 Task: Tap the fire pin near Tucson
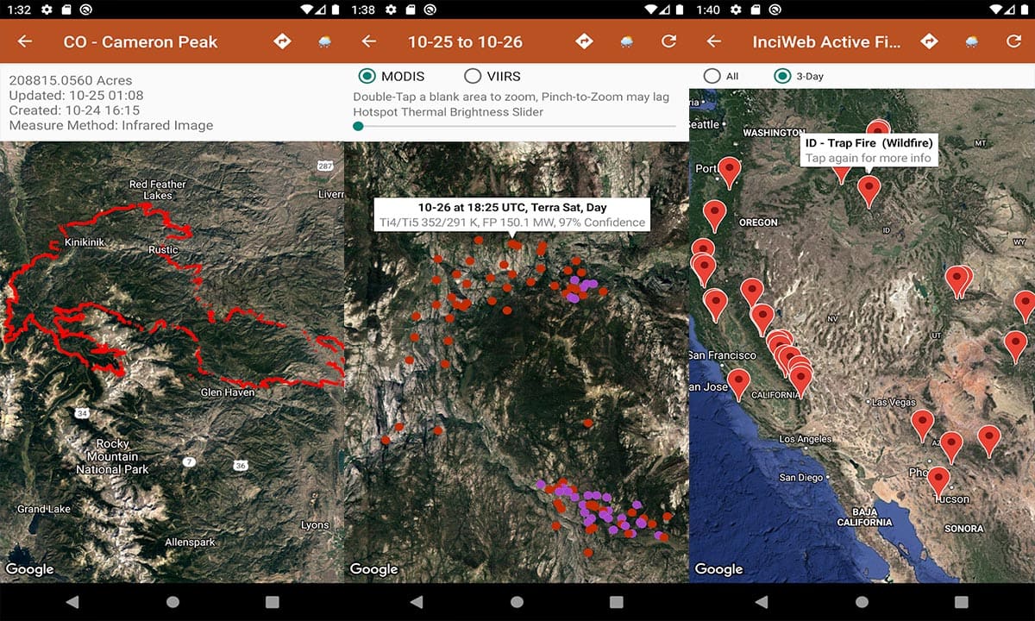pos(938,481)
